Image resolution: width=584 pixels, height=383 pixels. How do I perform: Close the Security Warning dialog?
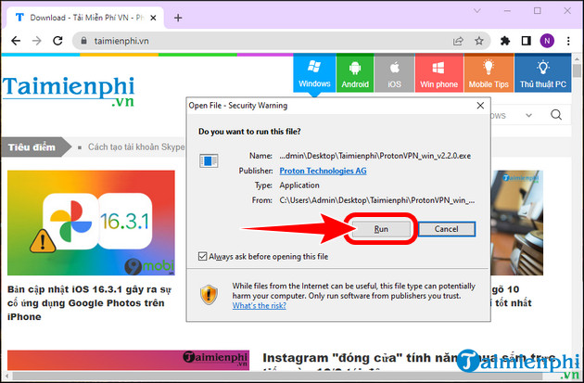coord(478,105)
